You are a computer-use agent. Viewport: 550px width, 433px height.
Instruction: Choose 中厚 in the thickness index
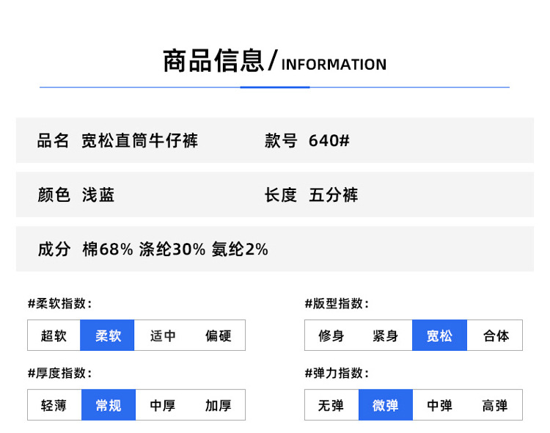coord(163,405)
